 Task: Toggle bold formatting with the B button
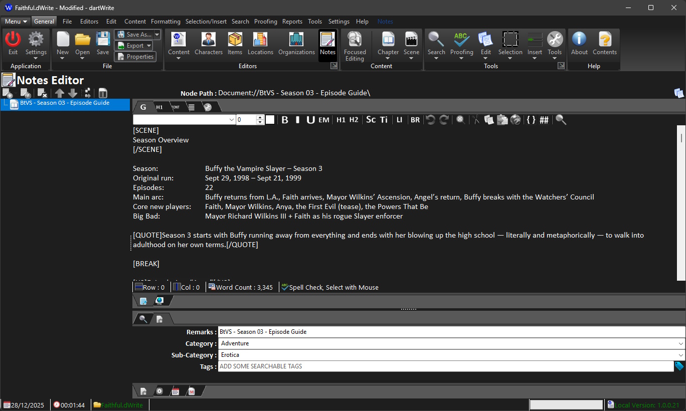pyautogui.click(x=285, y=120)
